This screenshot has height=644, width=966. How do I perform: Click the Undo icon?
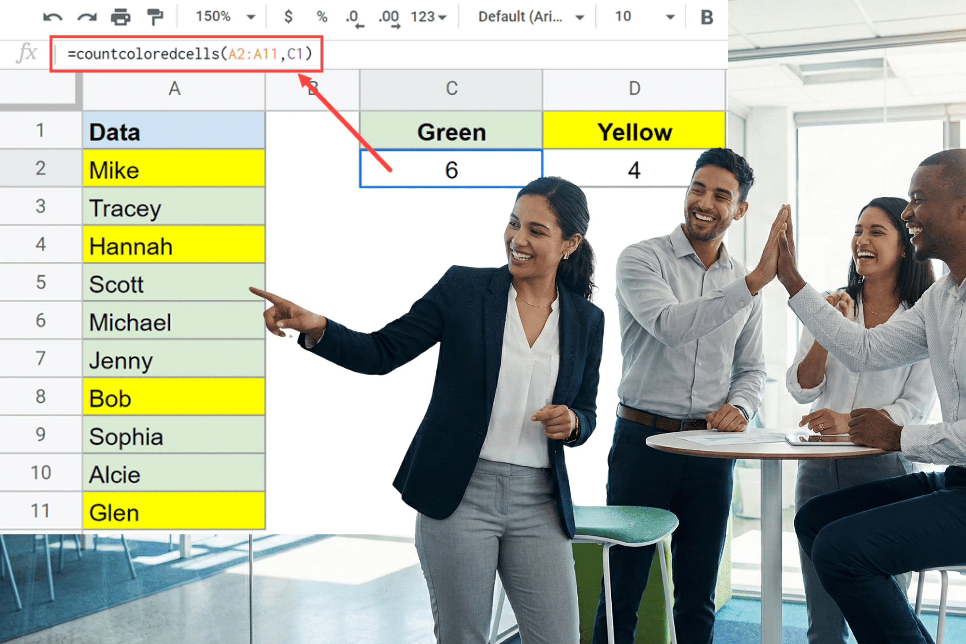coord(53,17)
